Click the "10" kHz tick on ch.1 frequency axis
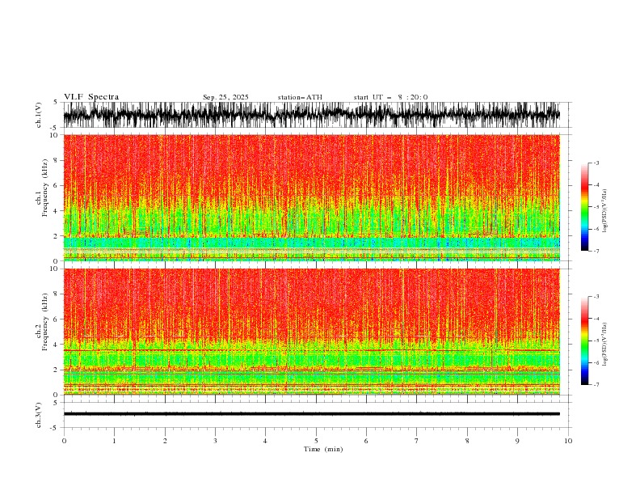Viewport: 640px width, 495px height. pyautogui.click(x=54, y=135)
